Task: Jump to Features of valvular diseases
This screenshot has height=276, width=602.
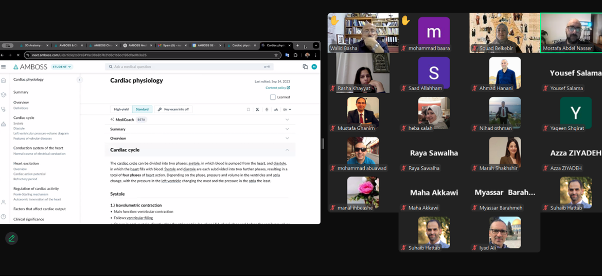Action: coord(32,139)
